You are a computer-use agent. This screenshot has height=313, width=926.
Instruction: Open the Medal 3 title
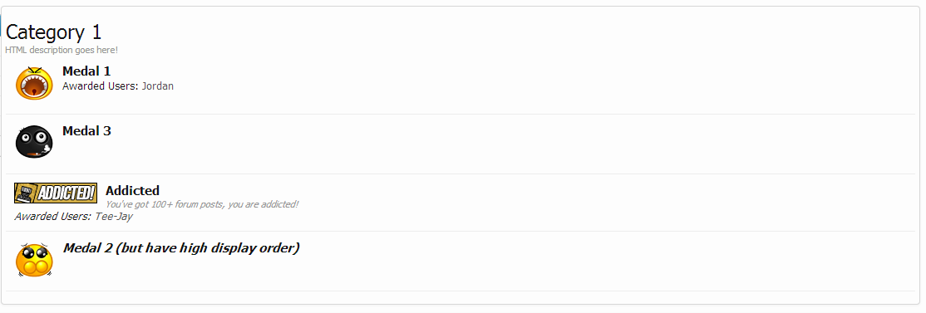(86, 131)
